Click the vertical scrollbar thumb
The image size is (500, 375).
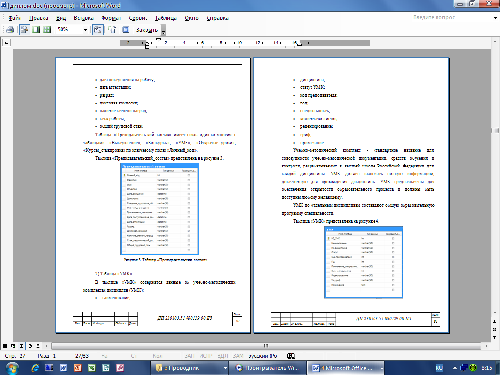coord(495,130)
